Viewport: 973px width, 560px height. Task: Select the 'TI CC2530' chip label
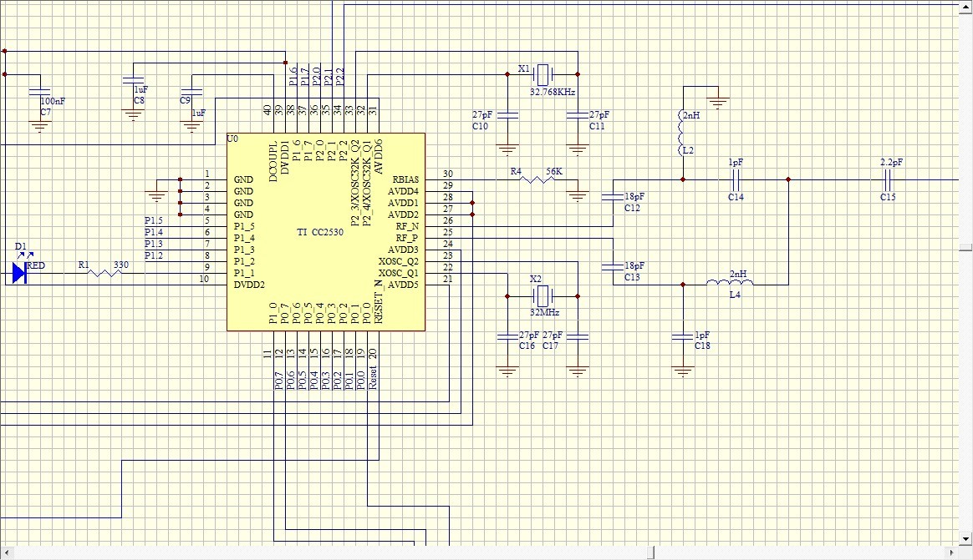click(x=319, y=232)
